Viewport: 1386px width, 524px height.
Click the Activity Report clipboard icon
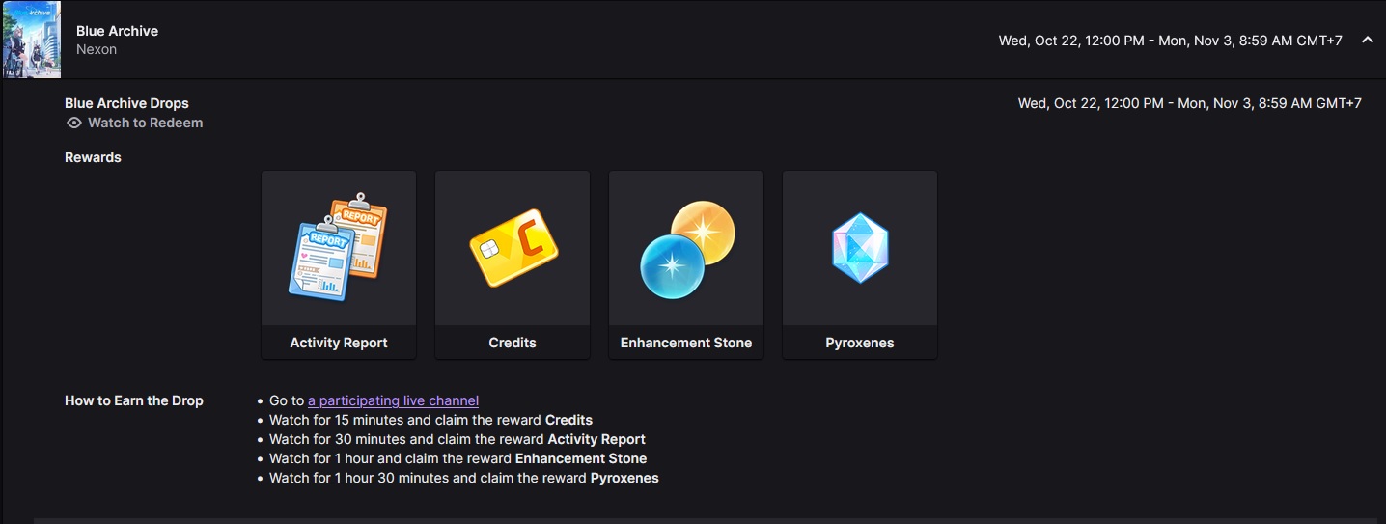pos(339,247)
